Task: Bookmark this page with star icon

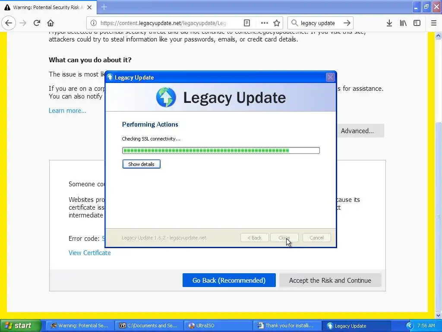Action: point(277,23)
